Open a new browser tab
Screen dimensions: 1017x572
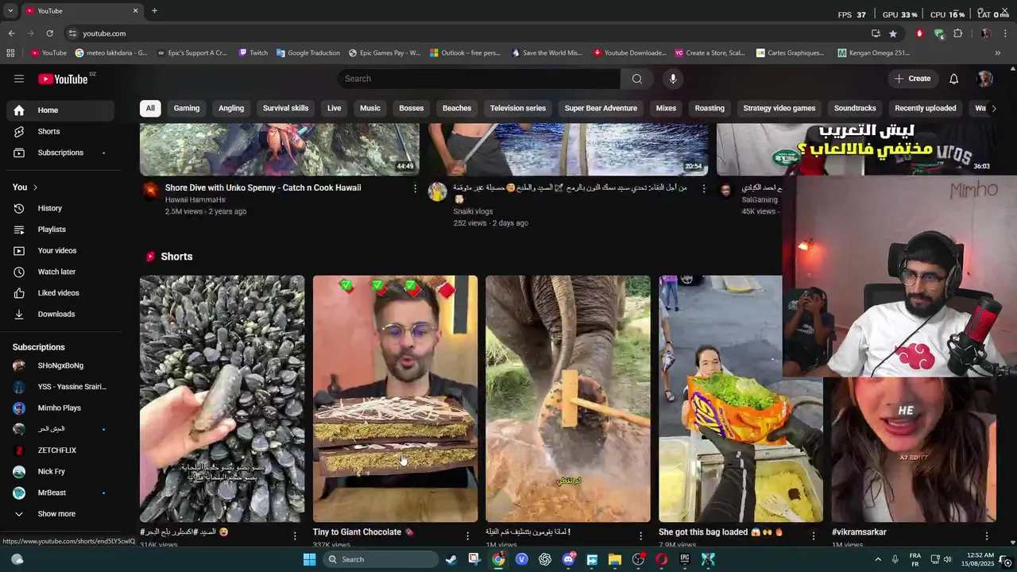pos(154,10)
